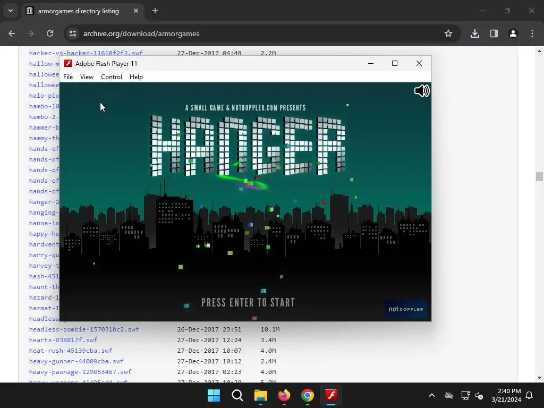
Task: Reload the archive.org page
Action: coord(50,33)
